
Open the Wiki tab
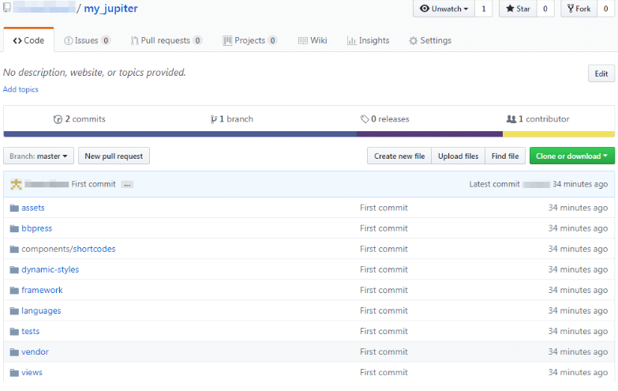313,40
